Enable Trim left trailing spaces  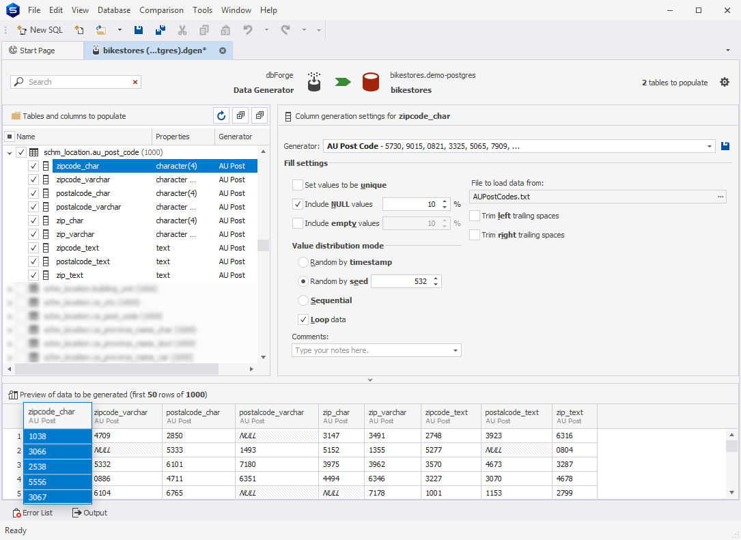tap(475, 216)
